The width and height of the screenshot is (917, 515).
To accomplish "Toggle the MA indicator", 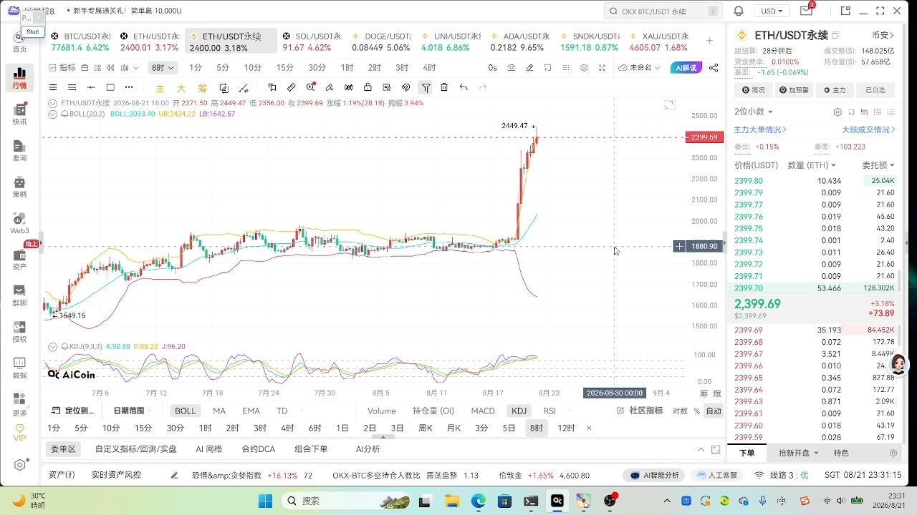I will [x=219, y=411].
